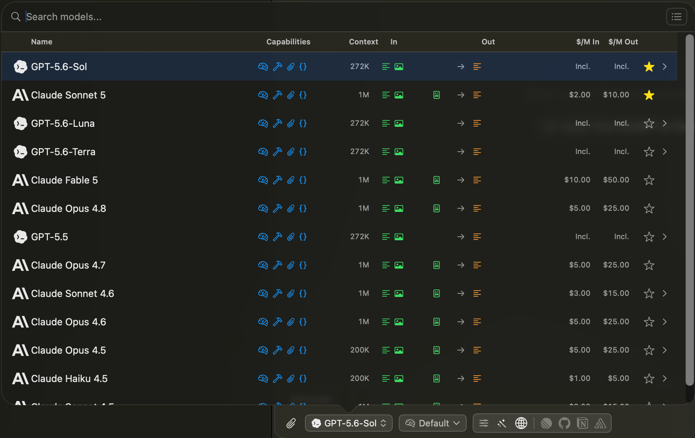The width and height of the screenshot is (695, 438).
Task: Sort by Context column header
Action: (x=363, y=42)
